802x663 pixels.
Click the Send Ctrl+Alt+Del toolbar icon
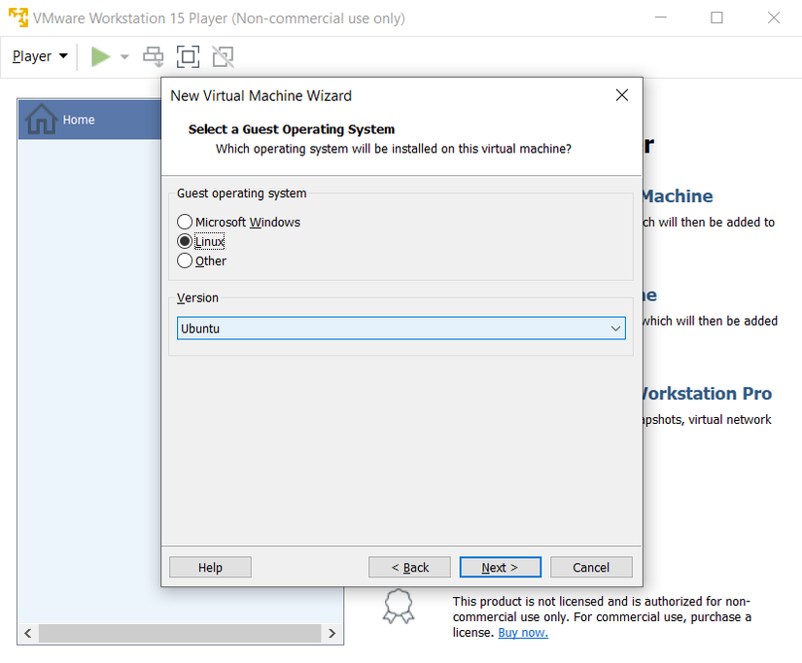point(153,55)
